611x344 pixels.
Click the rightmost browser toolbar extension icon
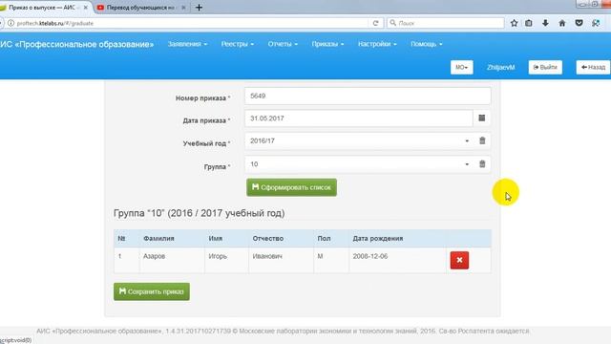point(596,23)
